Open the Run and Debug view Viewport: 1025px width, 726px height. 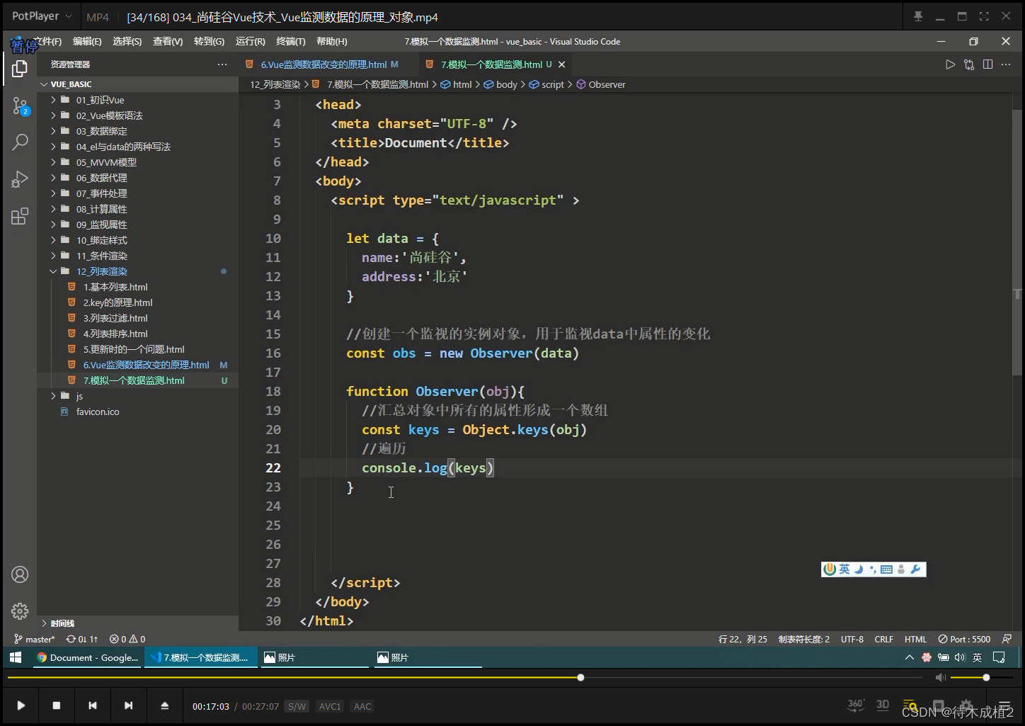pyautogui.click(x=20, y=179)
